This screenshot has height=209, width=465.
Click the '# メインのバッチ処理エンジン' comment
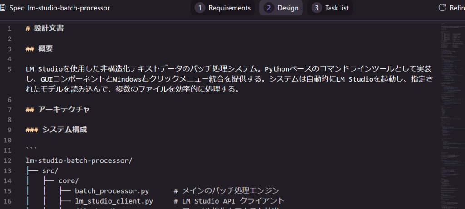point(227,191)
